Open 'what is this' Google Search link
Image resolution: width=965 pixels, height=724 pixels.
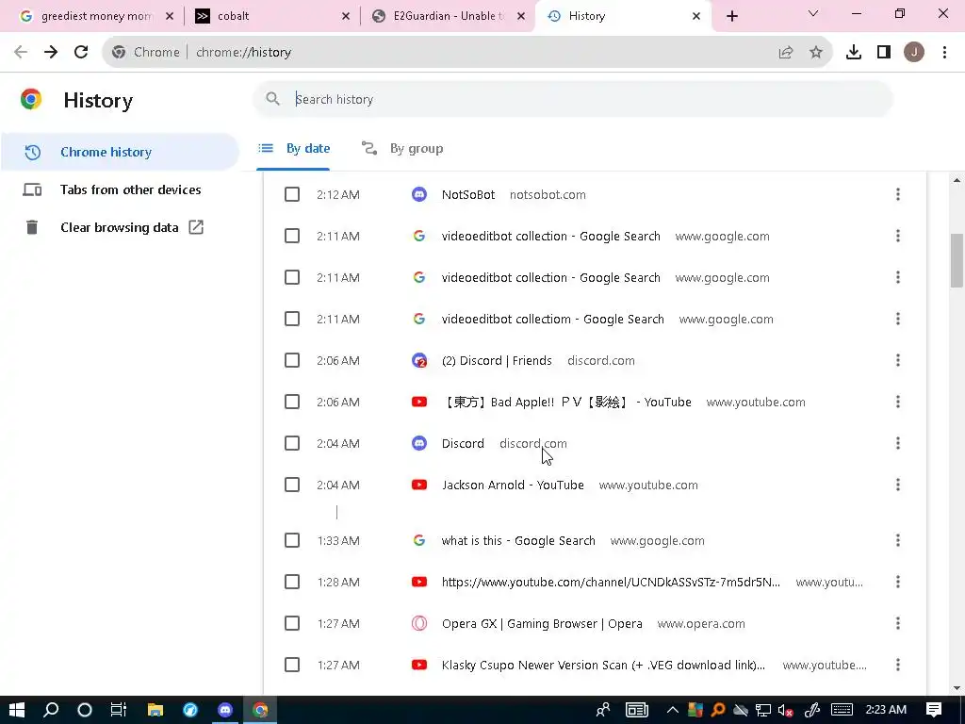(518, 540)
